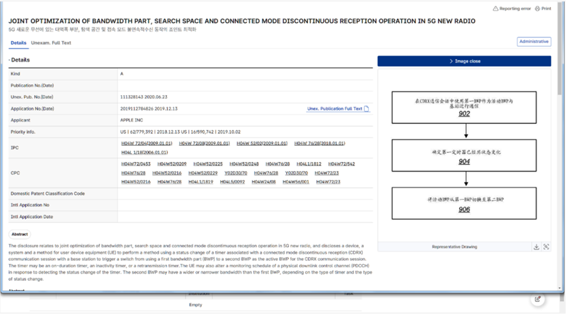Open the Unex. Publication Full Text link

(x=334, y=109)
